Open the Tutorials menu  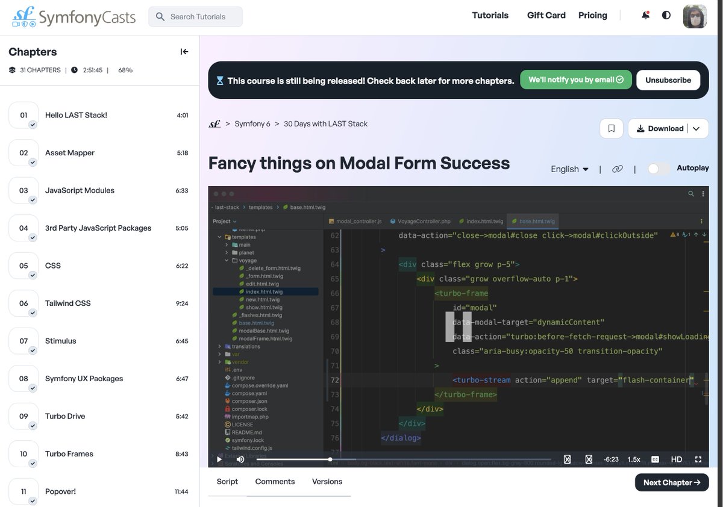[490, 16]
